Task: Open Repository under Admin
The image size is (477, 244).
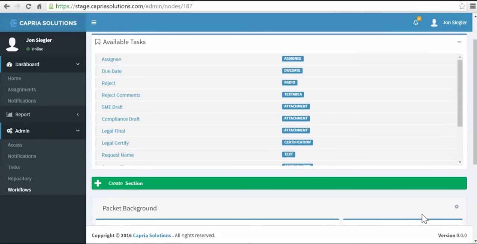Action: 19,178
